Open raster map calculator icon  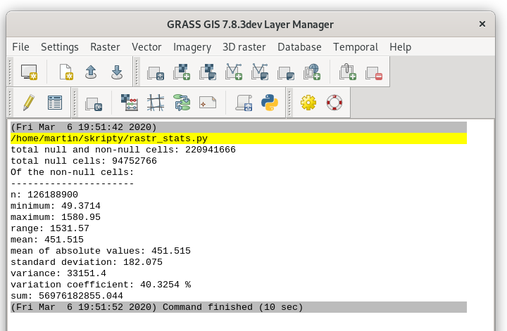130,103
